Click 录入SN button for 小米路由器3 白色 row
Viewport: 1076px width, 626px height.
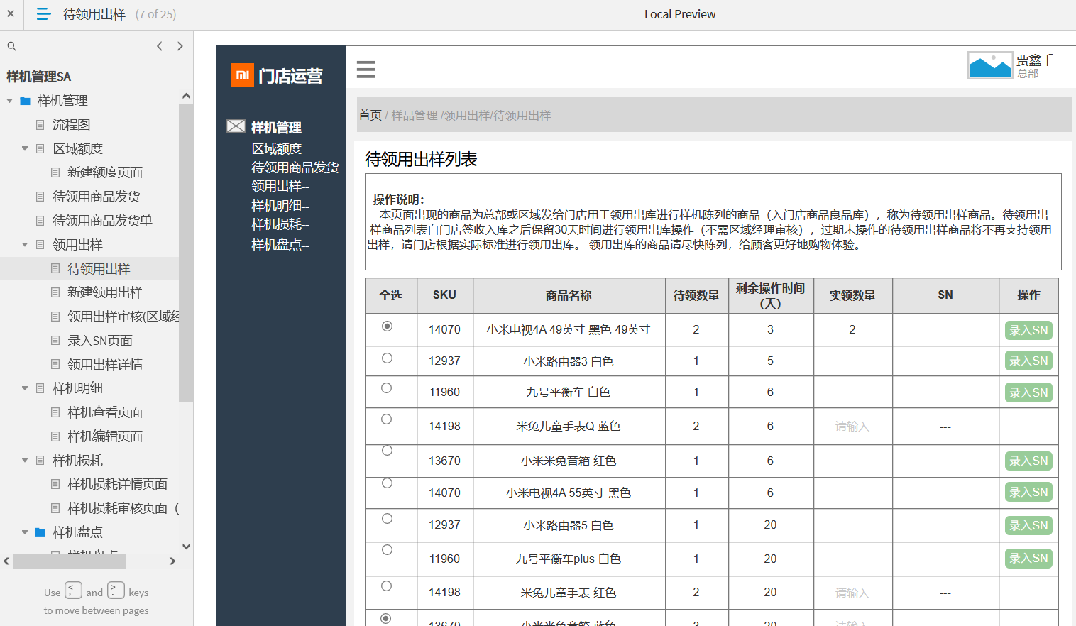[x=1028, y=361]
